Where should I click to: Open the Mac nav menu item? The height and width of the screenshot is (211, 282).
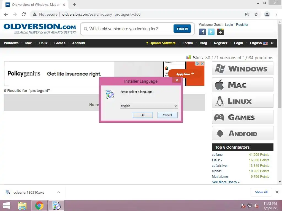(x=28, y=43)
